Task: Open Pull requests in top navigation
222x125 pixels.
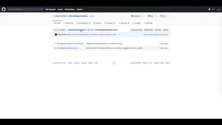Action: [x=50, y=9]
